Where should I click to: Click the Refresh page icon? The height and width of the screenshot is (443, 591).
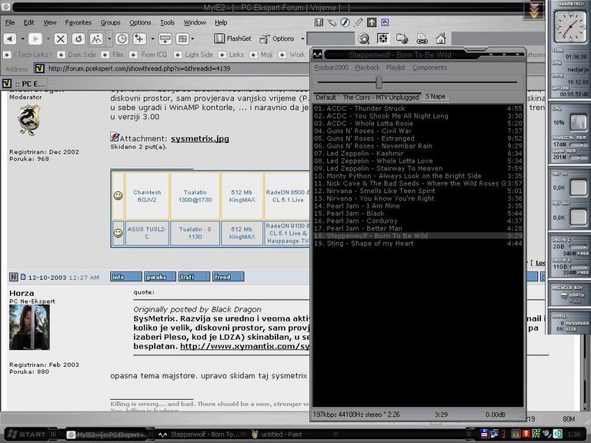tap(78, 38)
